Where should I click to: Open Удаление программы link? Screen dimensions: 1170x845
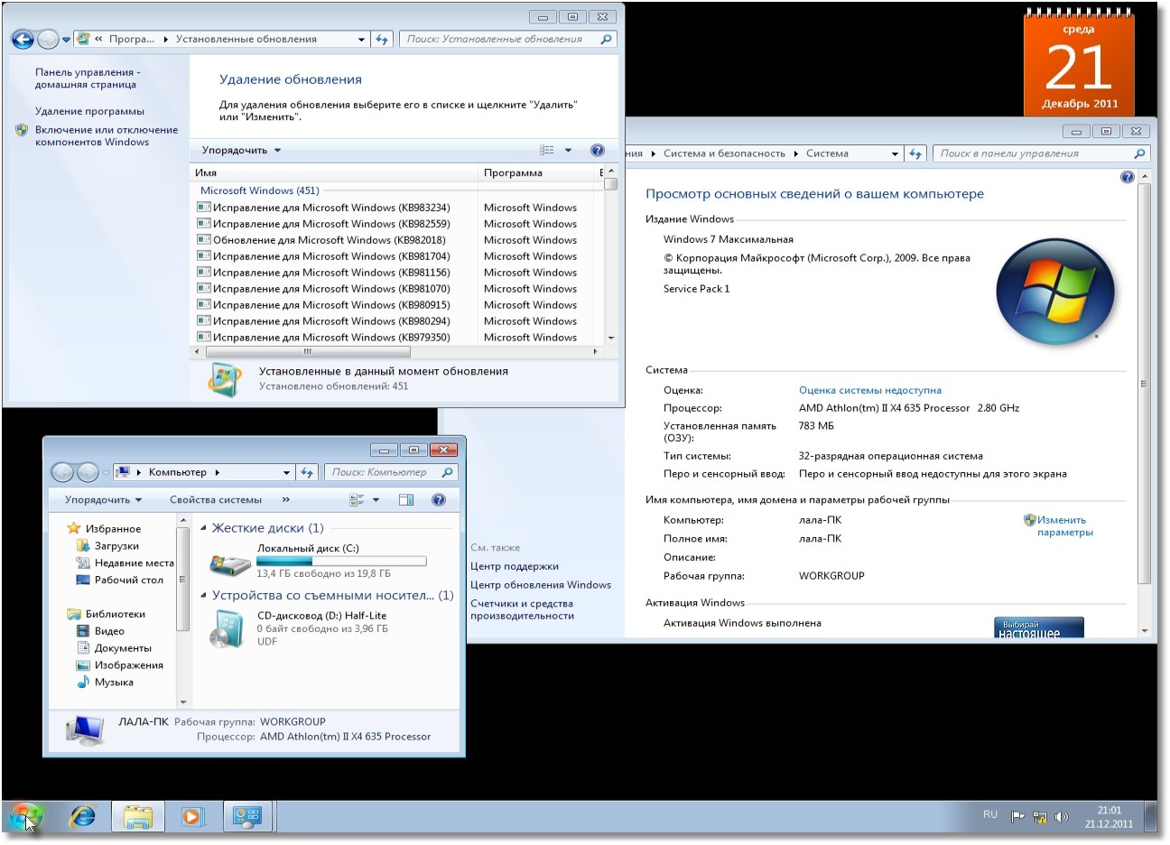pos(89,111)
